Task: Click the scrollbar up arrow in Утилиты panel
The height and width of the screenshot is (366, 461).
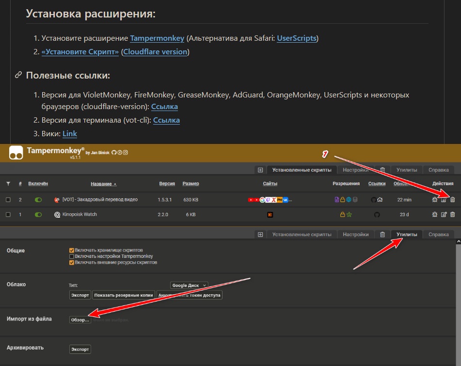Action: coord(459,241)
